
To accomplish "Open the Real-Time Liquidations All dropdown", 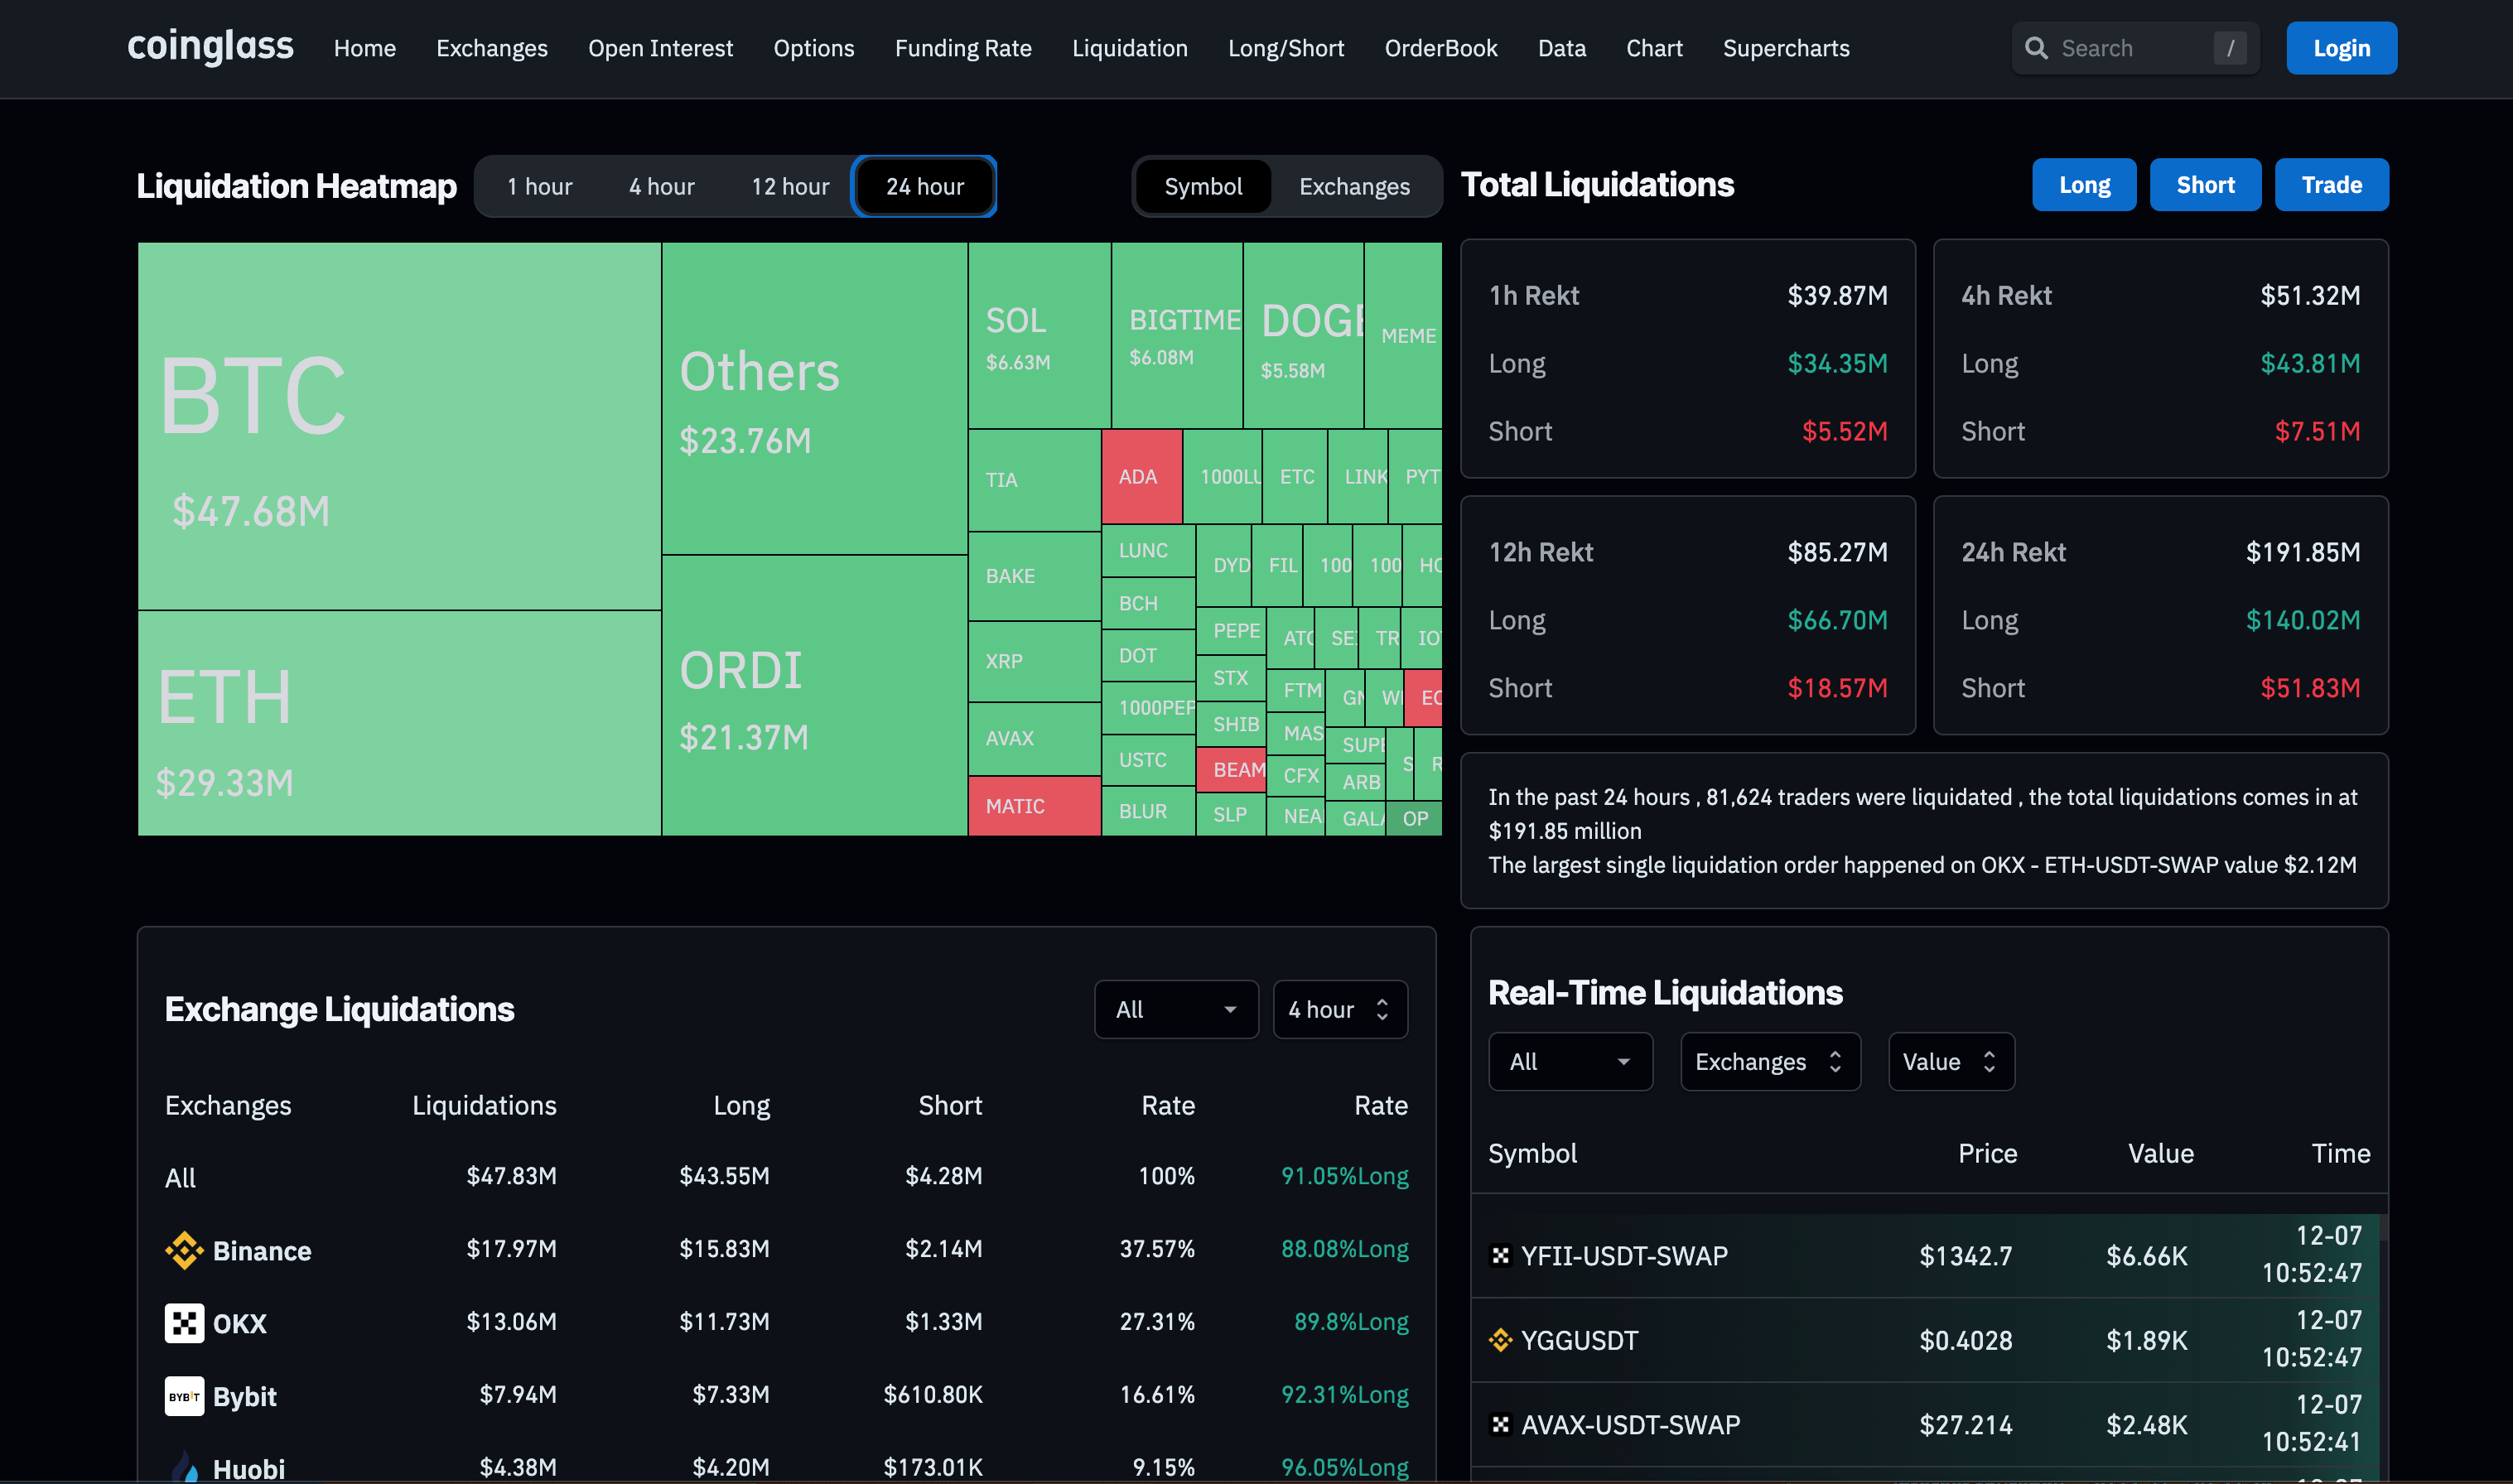I will point(1569,1061).
